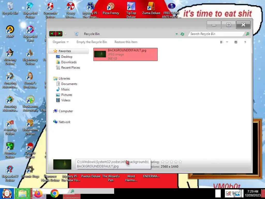Viewport: 265px width, 199px height.
Task: Refresh the Recycle Bin view
Action: coord(182,34)
